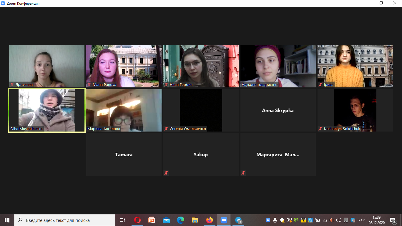Open Mail app from the taskbar

tap(166, 220)
